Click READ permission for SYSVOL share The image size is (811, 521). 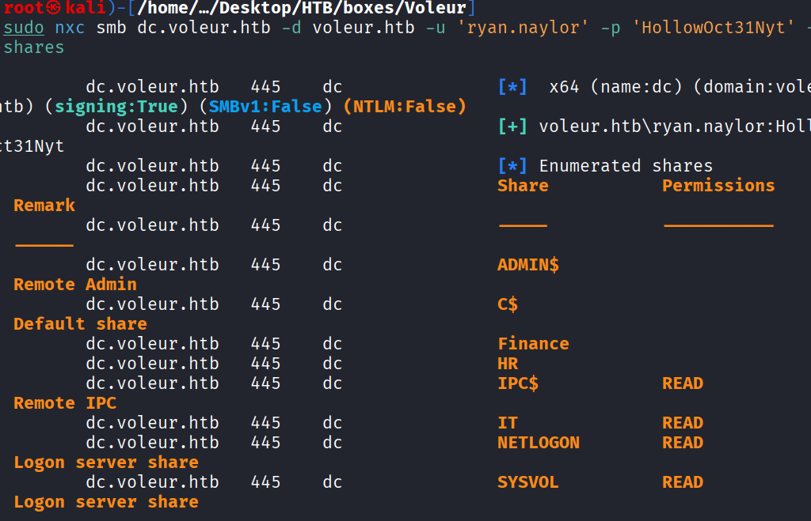(x=683, y=482)
